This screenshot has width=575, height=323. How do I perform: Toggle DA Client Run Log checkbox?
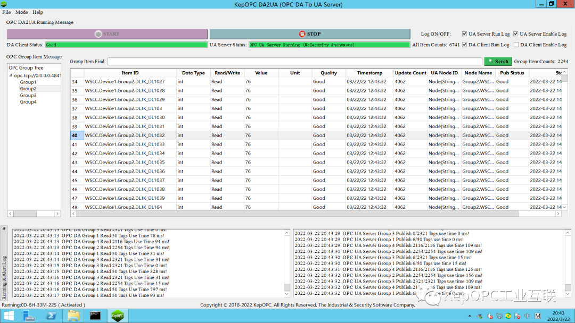click(x=464, y=45)
